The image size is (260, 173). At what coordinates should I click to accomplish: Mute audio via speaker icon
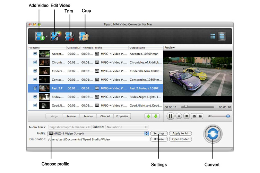coord(210,116)
